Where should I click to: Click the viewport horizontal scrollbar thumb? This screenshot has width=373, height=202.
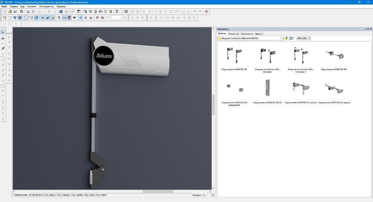point(158,191)
